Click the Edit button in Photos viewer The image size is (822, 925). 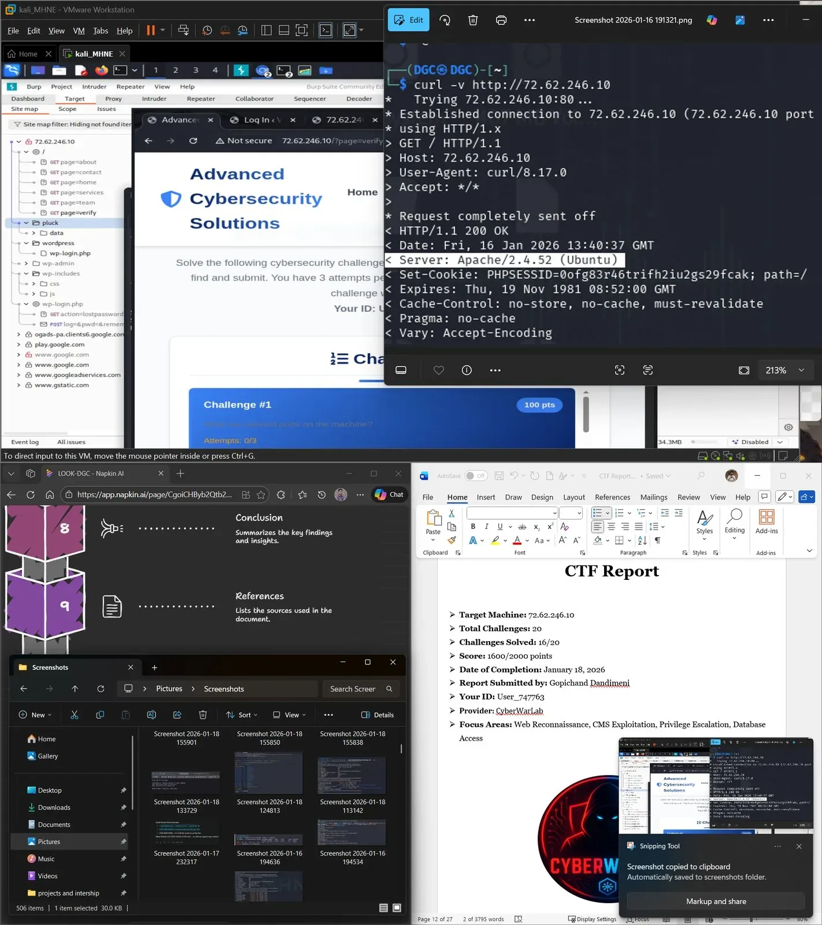pos(409,20)
